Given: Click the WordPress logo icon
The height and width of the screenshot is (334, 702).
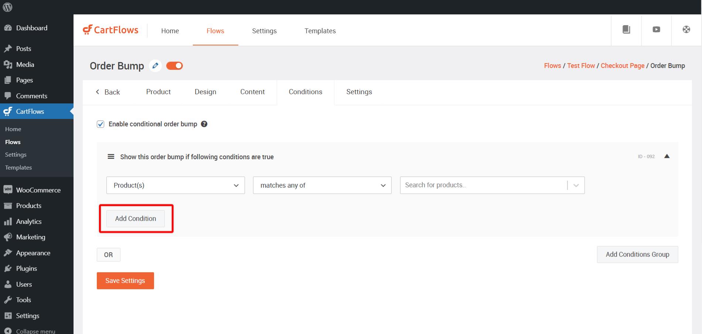Looking at the screenshot, I should (x=8, y=7).
